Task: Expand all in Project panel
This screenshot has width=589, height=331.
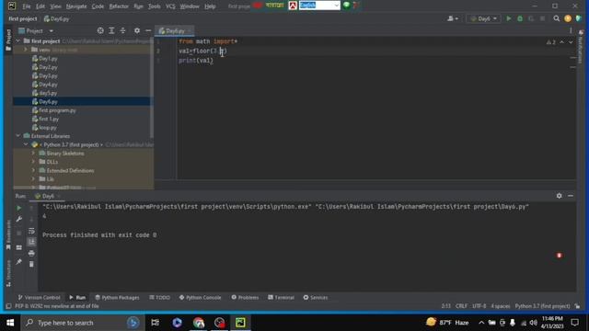Action: click(x=111, y=30)
